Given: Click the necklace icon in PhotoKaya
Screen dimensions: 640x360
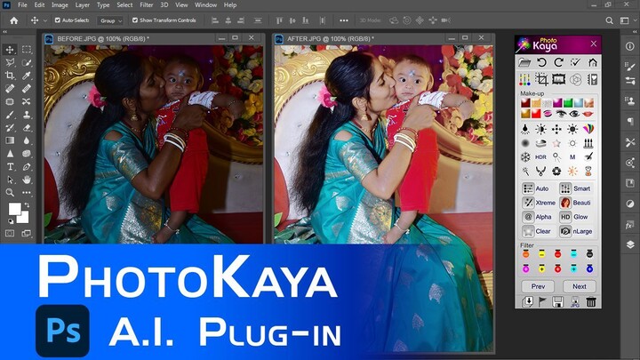Looking at the screenshot, I should [540, 171].
